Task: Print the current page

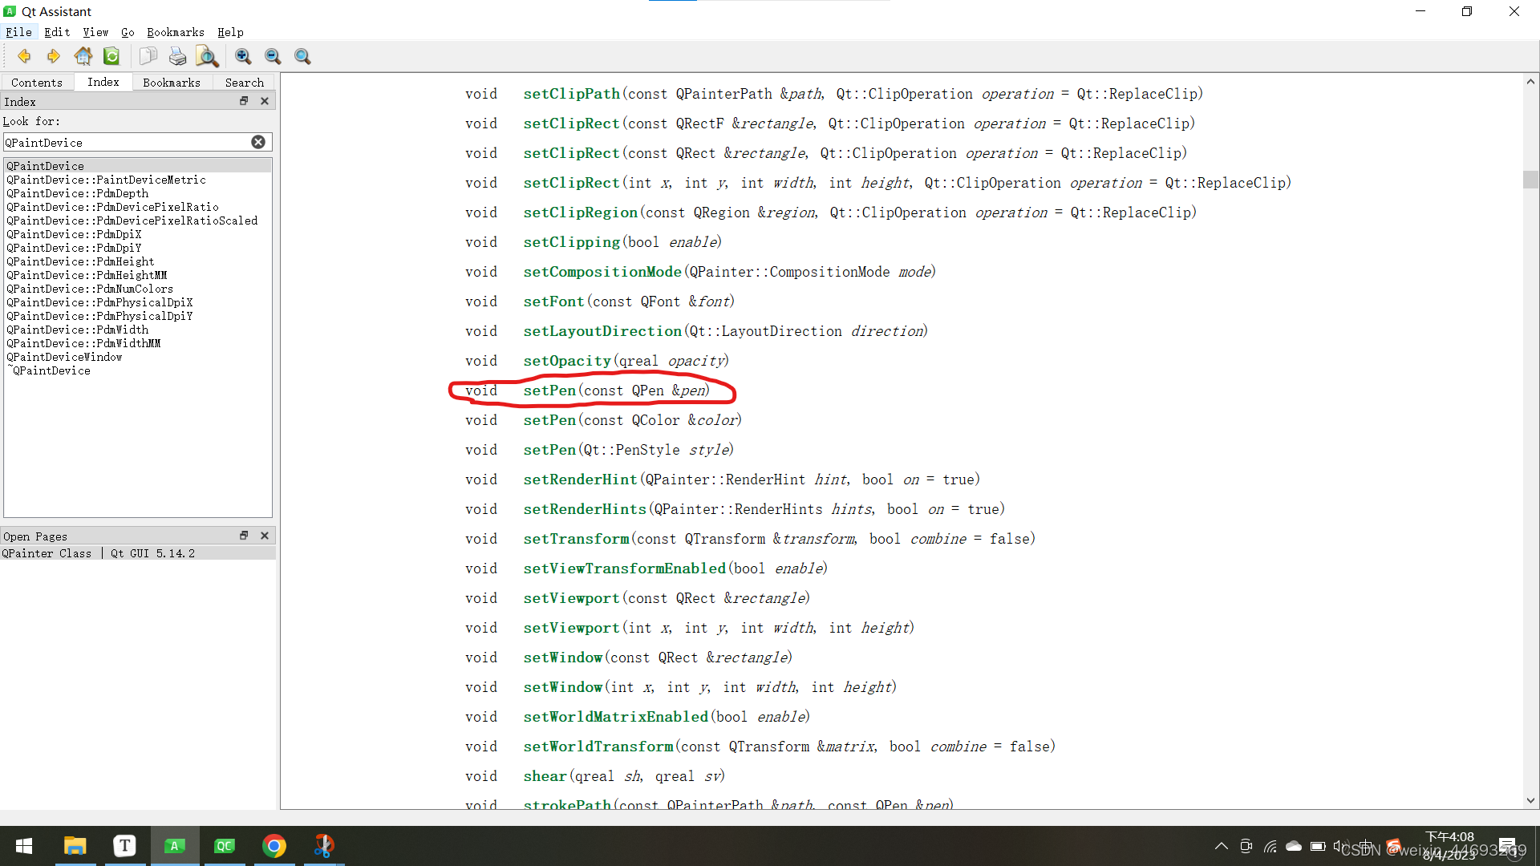Action: tap(177, 56)
